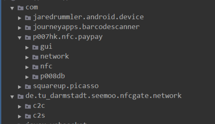The height and width of the screenshot is (124, 215).
Task: Select the p008db package entry
Action: (53, 76)
